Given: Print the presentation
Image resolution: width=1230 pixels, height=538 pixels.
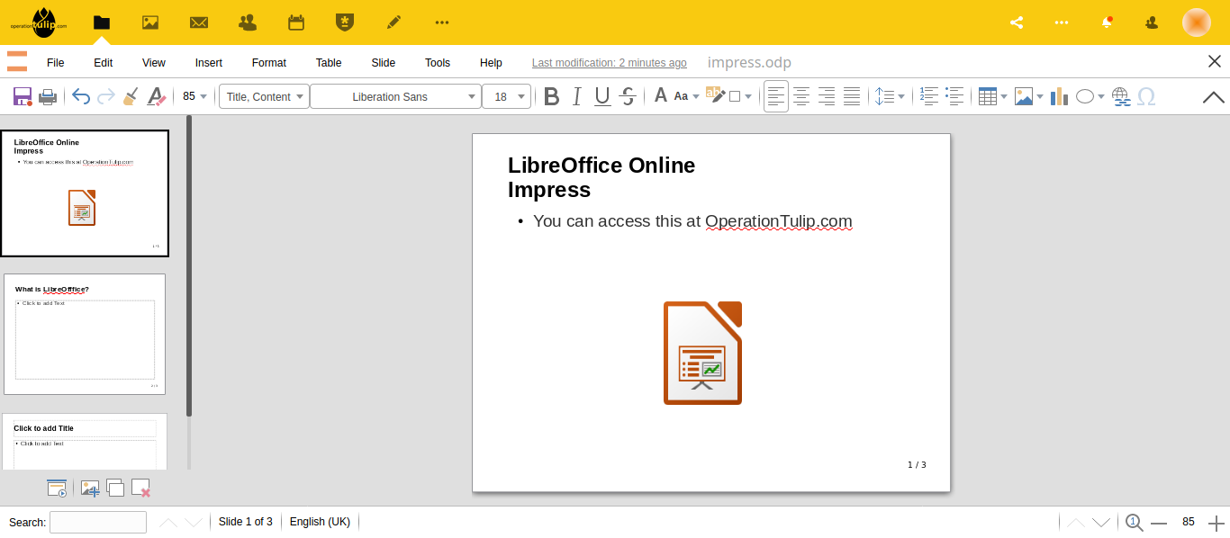Looking at the screenshot, I should pyautogui.click(x=48, y=96).
